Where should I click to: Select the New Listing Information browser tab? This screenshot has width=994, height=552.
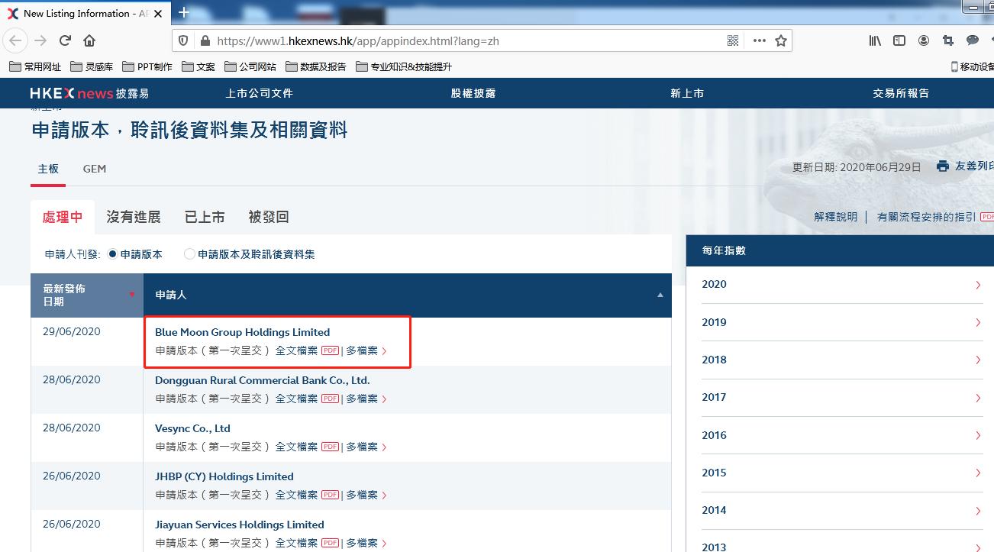[84, 13]
